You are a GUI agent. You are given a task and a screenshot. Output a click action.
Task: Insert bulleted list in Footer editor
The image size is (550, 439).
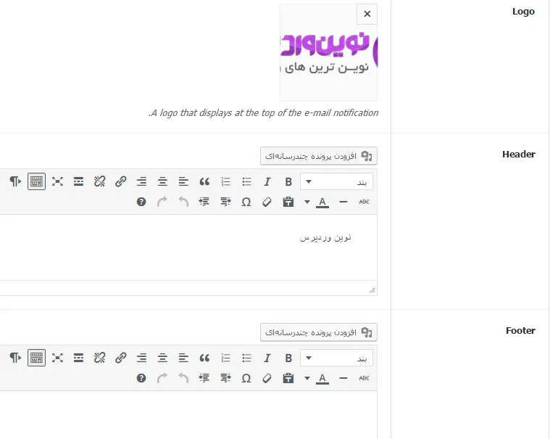coord(246,358)
